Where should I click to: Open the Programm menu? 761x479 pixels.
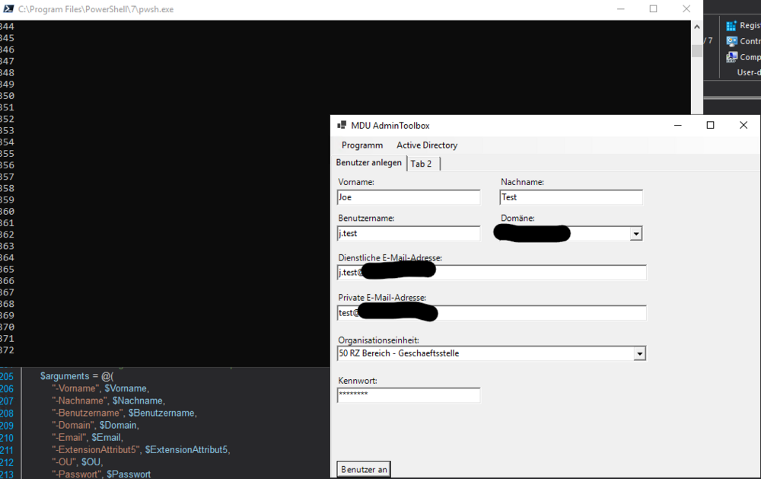pos(362,145)
